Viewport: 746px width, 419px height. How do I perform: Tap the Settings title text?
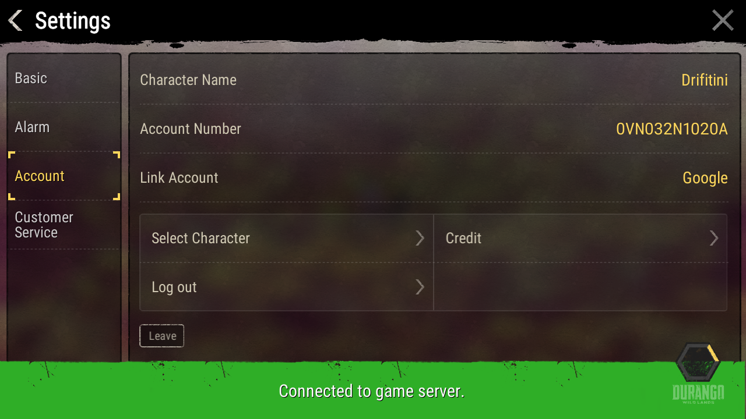[73, 21]
